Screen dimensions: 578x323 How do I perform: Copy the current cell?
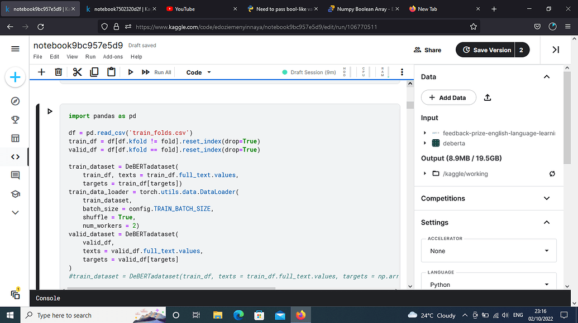click(94, 72)
